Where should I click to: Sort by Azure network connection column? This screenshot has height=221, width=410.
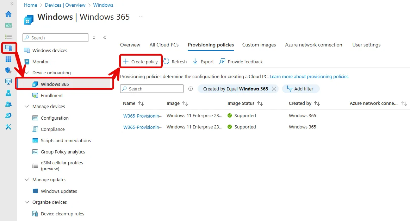coord(378,103)
